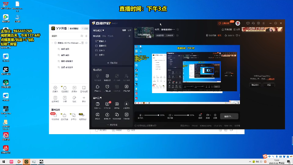Open the 剪映 CapCut desktop icon
The width and height of the screenshot is (293, 165).
(x=5, y=71)
